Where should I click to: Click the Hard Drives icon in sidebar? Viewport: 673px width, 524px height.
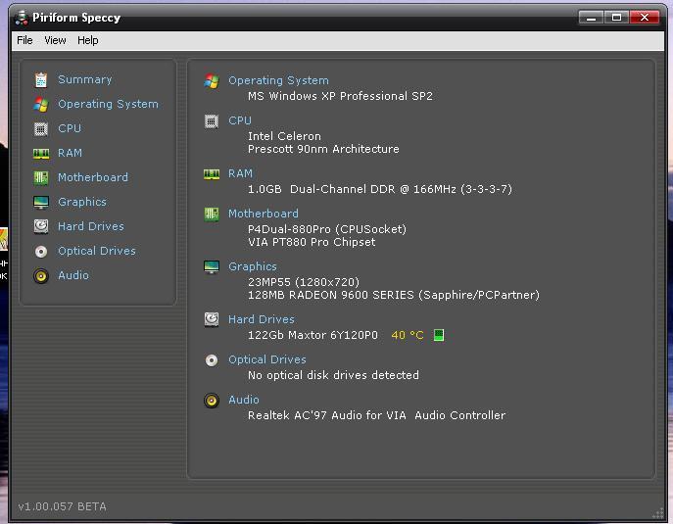click(41, 226)
